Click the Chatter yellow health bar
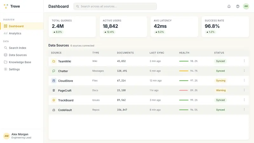Image resolution: width=254 pixels, height=143 pixels. tap(184, 71)
